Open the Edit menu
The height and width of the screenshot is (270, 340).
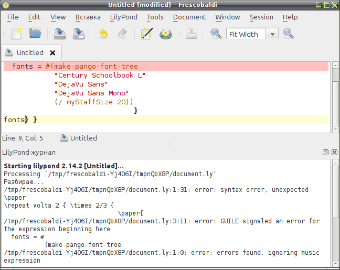34,17
